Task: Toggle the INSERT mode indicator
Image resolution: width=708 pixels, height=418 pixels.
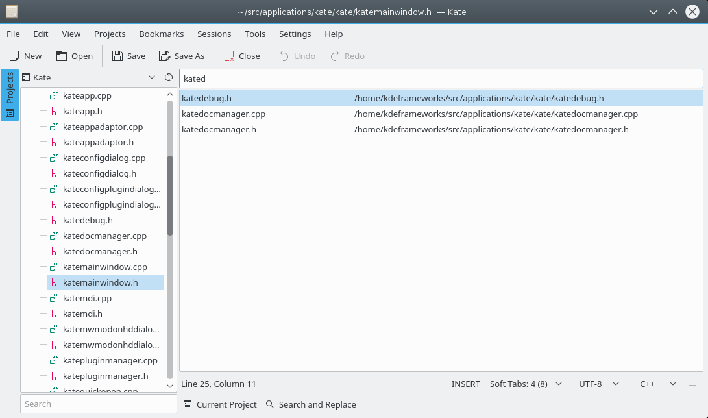Action: click(x=465, y=384)
